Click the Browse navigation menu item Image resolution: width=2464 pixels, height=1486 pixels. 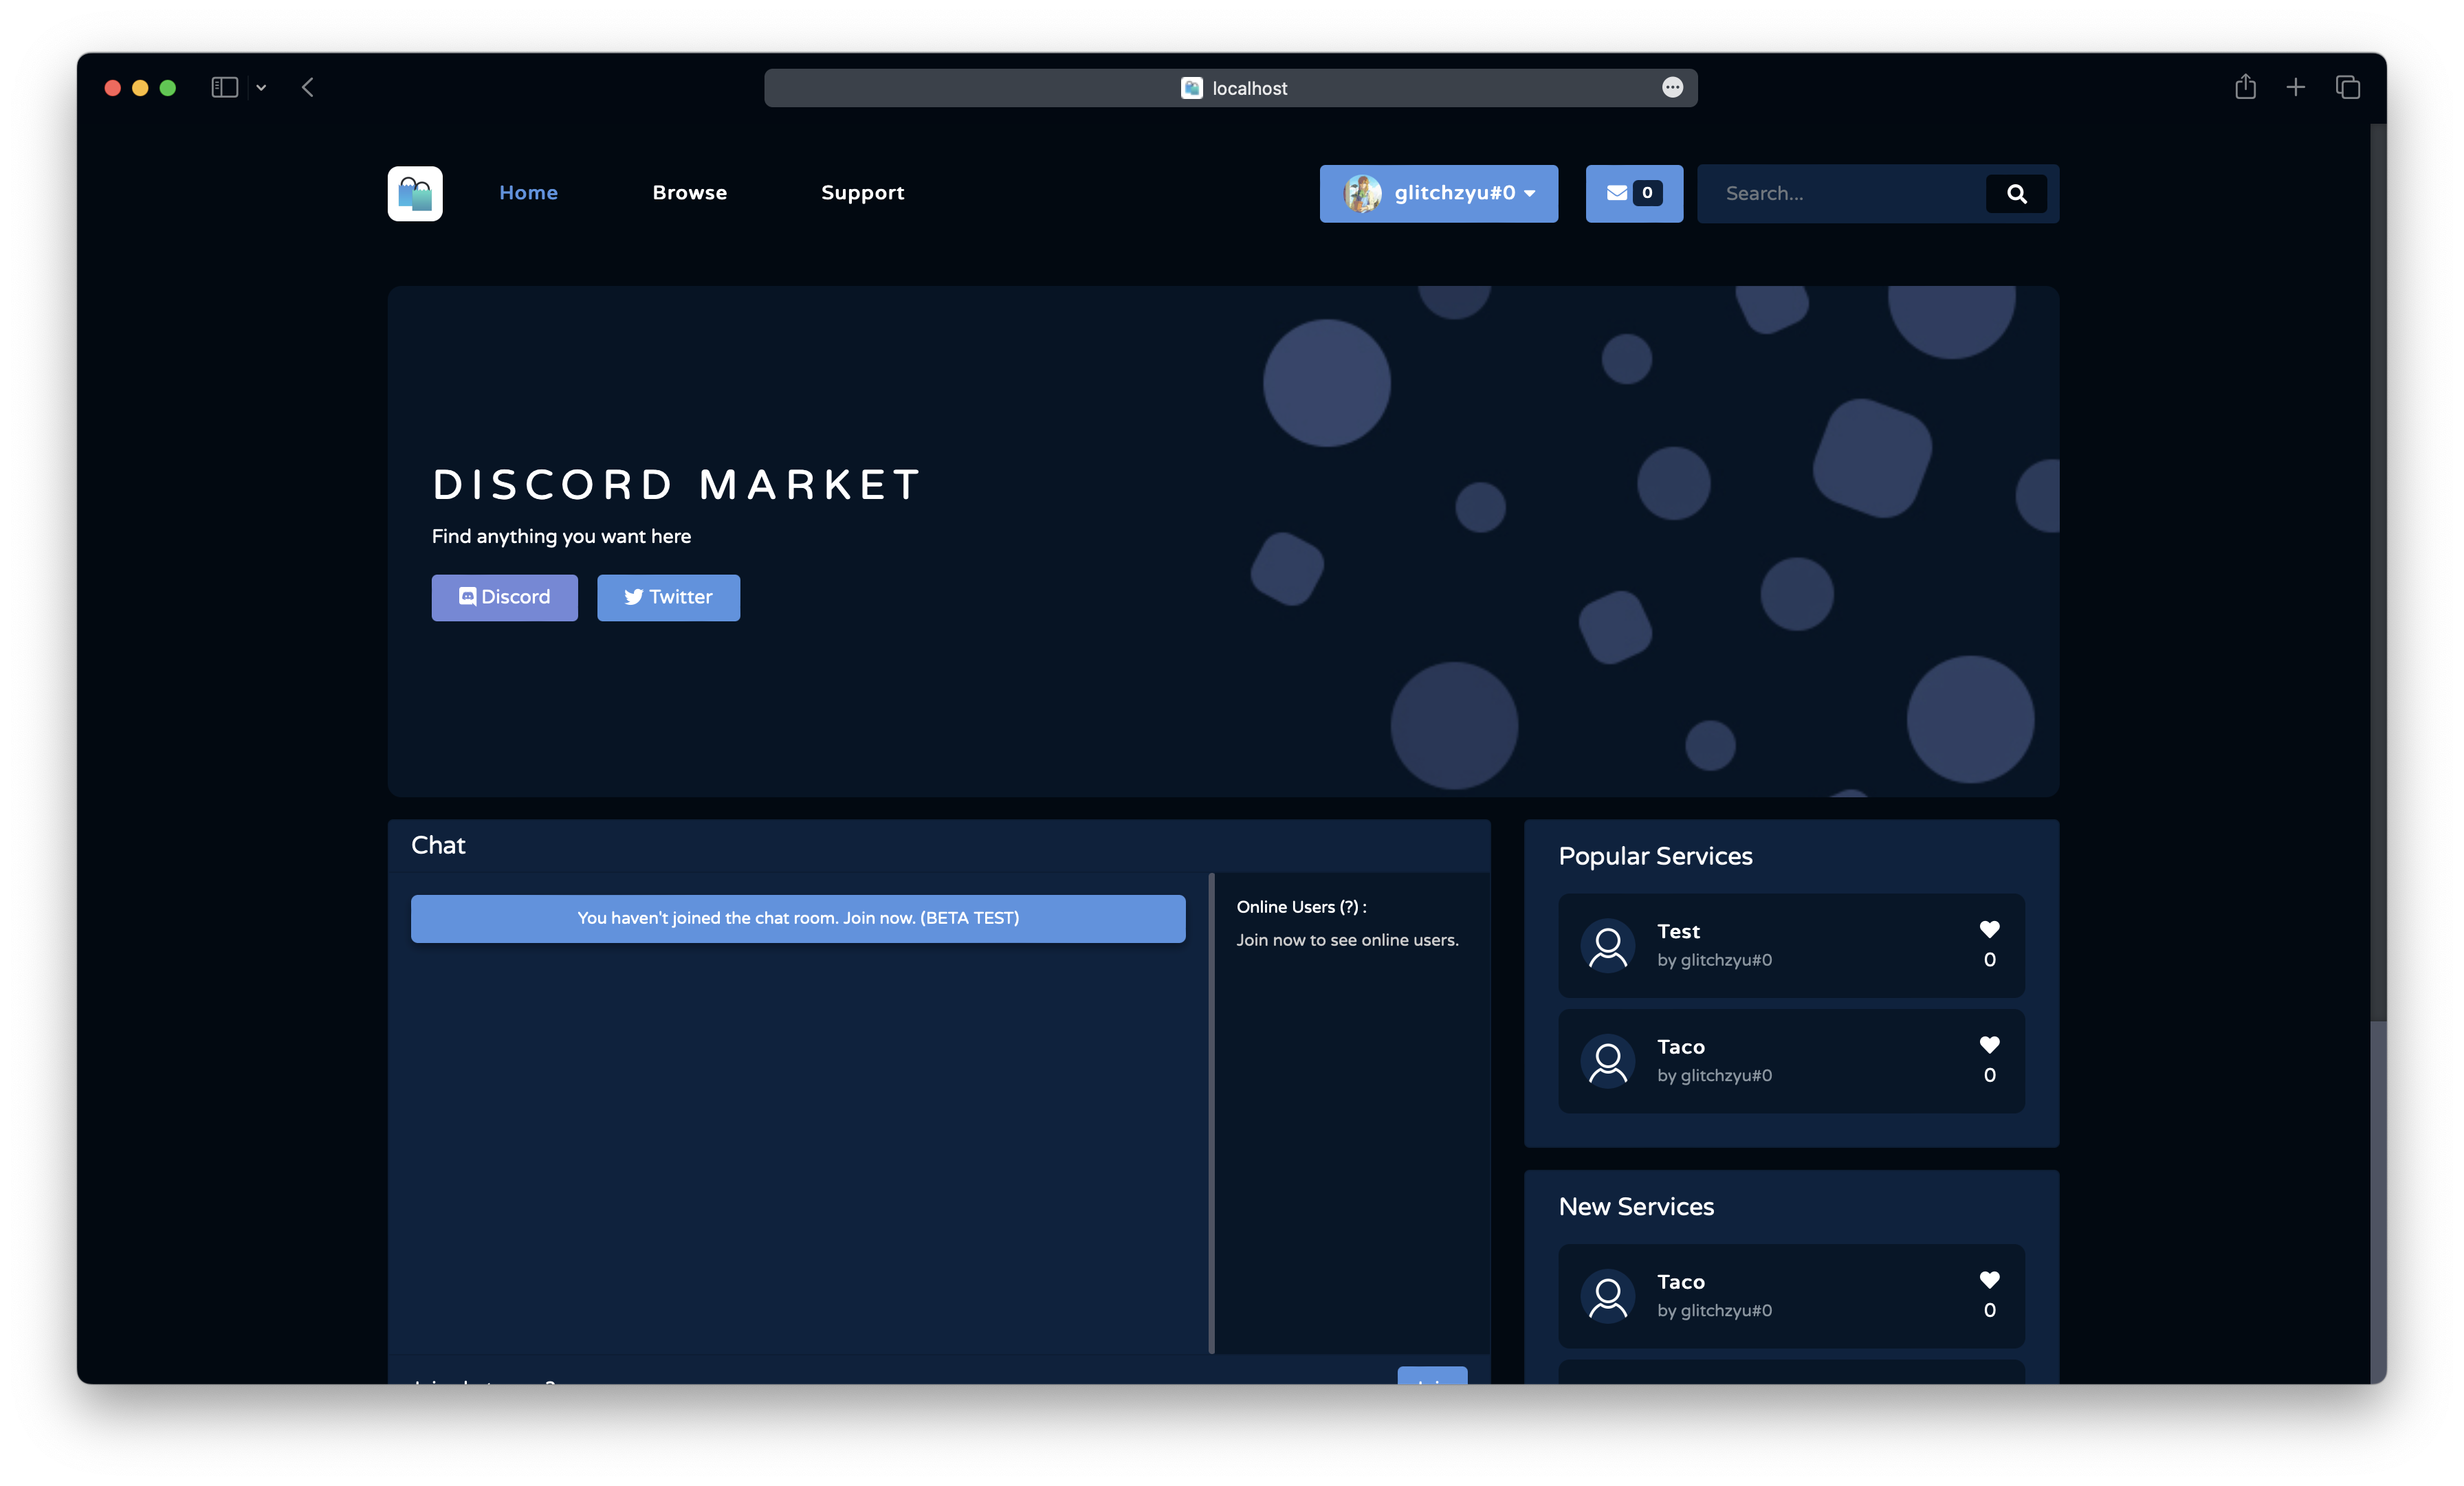[x=688, y=192]
